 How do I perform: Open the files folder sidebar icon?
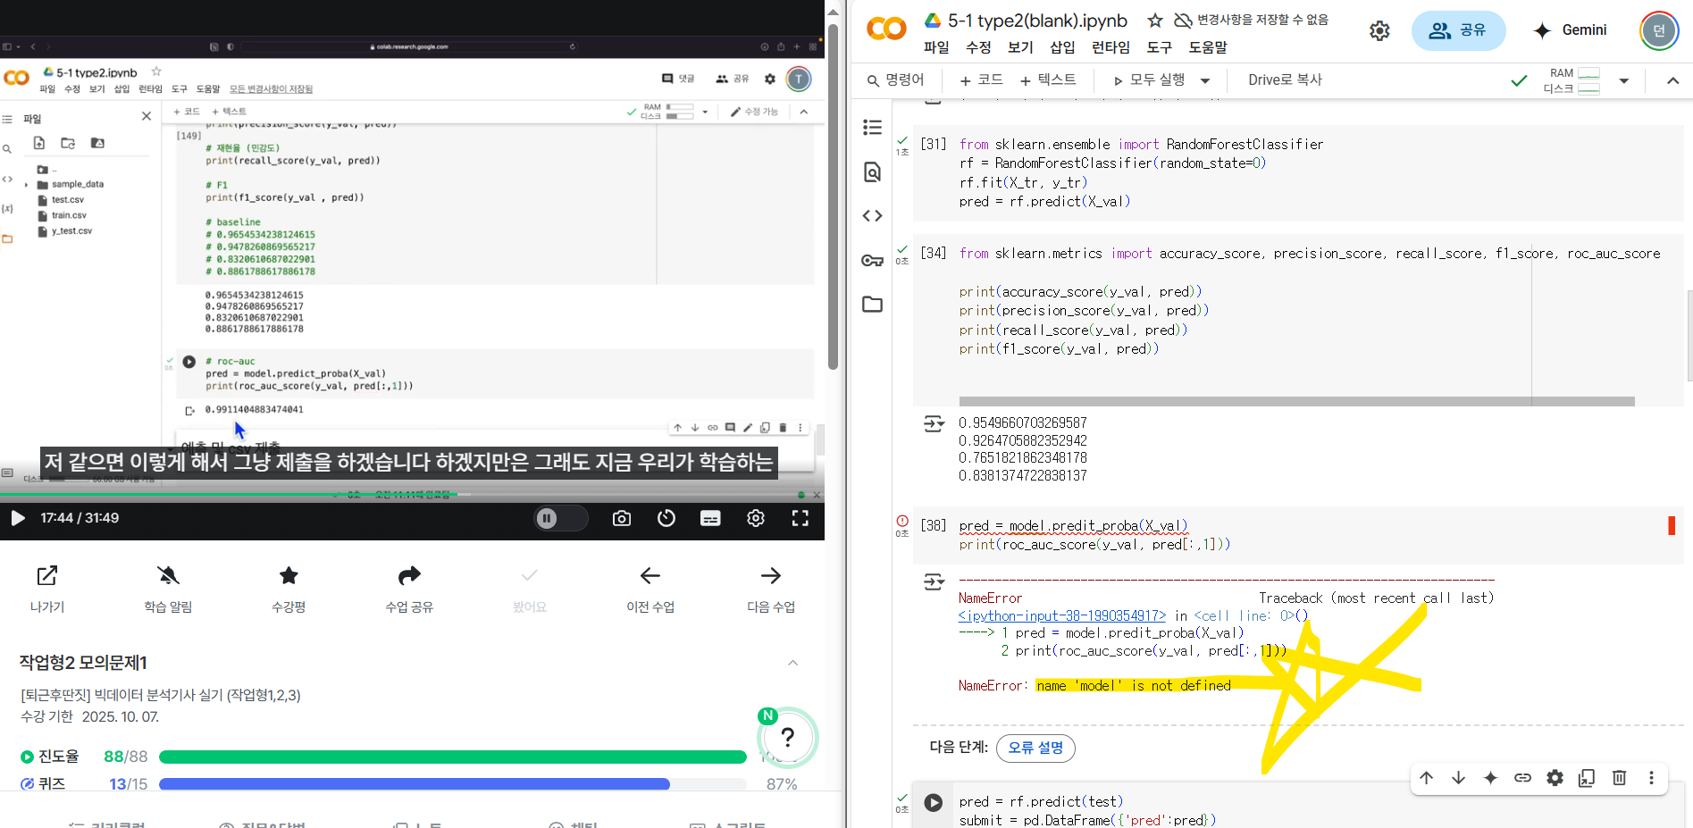pos(873,305)
